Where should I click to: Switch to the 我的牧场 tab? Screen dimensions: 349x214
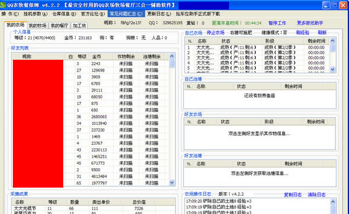pyautogui.click(x=37, y=26)
